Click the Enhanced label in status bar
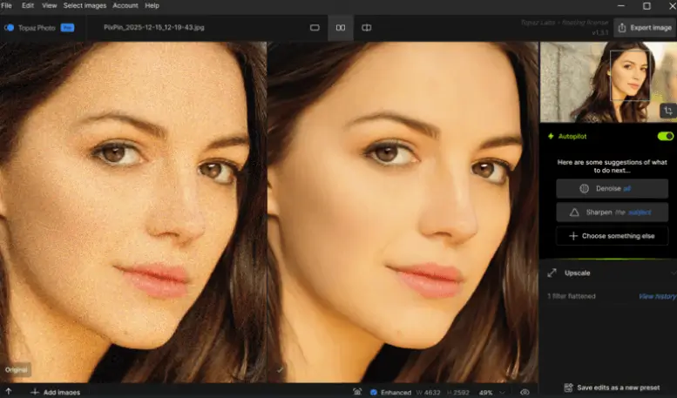The width and height of the screenshot is (677, 398). [396, 393]
